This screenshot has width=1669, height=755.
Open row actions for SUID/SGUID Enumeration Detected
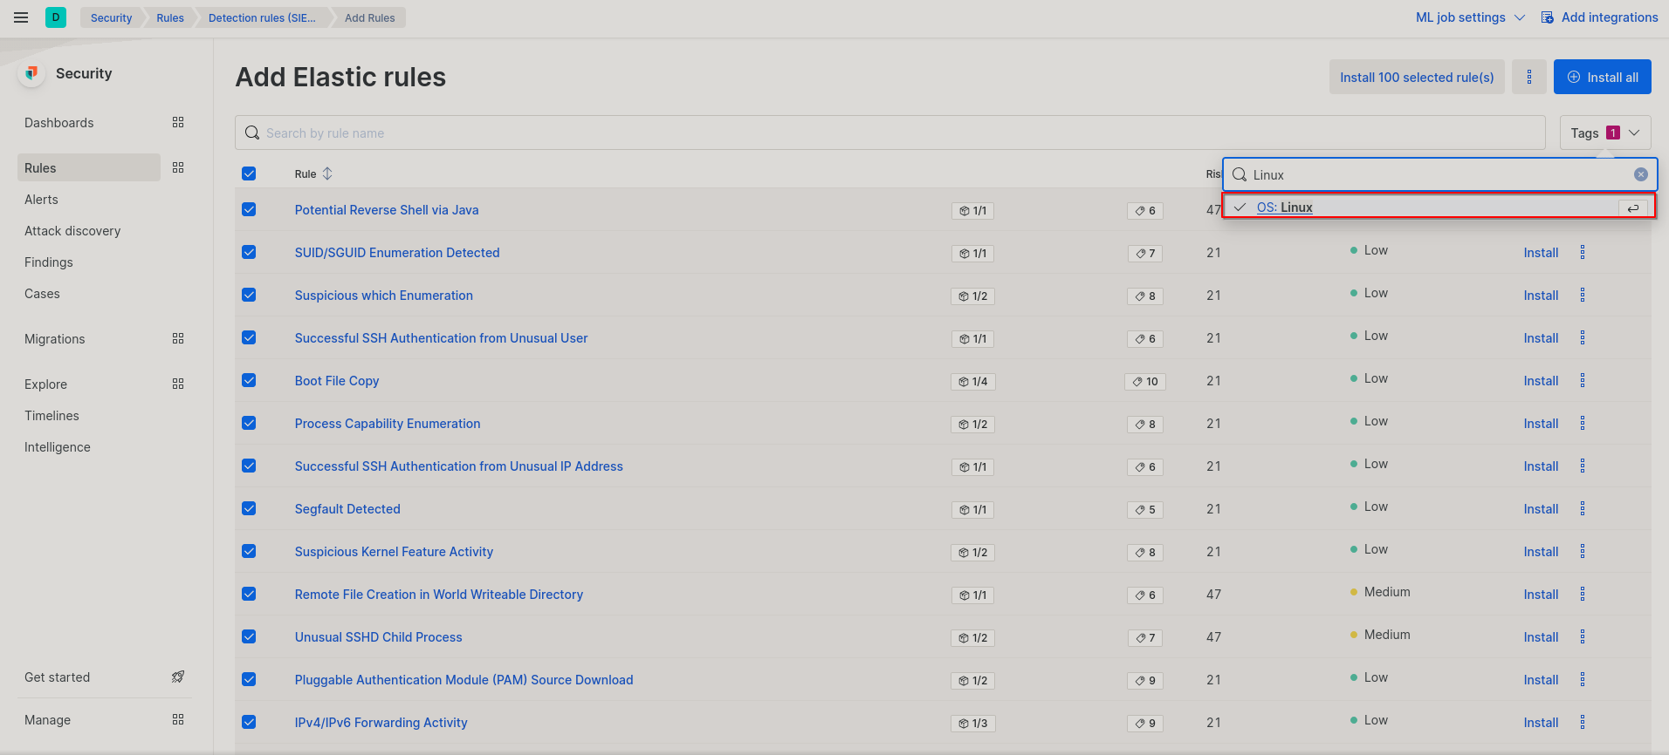click(1582, 253)
